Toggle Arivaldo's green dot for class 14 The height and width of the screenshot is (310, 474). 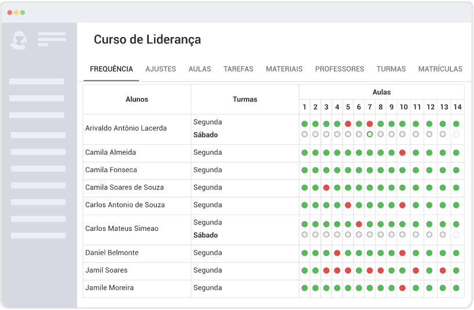[456, 124]
